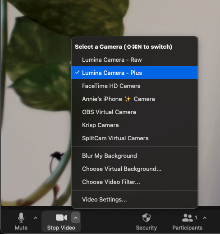Viewport: 220px width, 234px height.
Task: Collapse video options arrow beside Stop Video
Action: [x=76, y=218]
